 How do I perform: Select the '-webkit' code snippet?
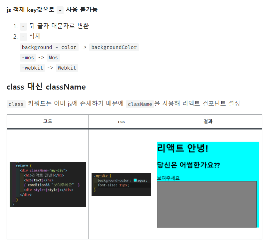click(32, 68)
